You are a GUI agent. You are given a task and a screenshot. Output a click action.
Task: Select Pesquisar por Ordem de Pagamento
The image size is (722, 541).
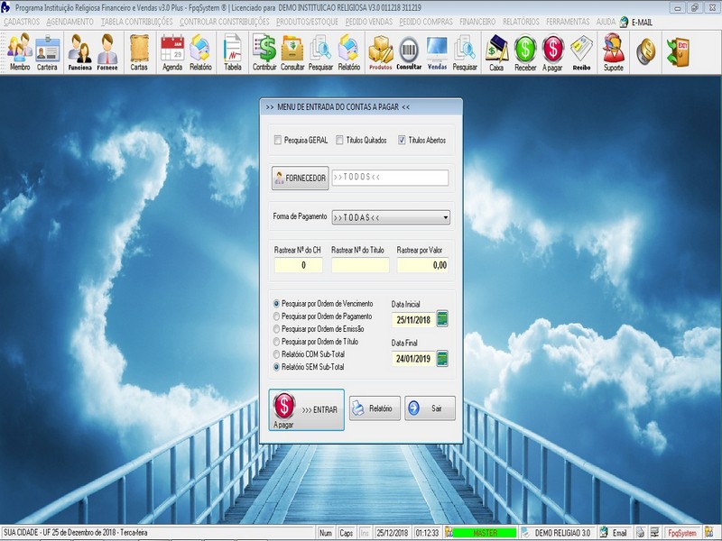coord(276,316)
